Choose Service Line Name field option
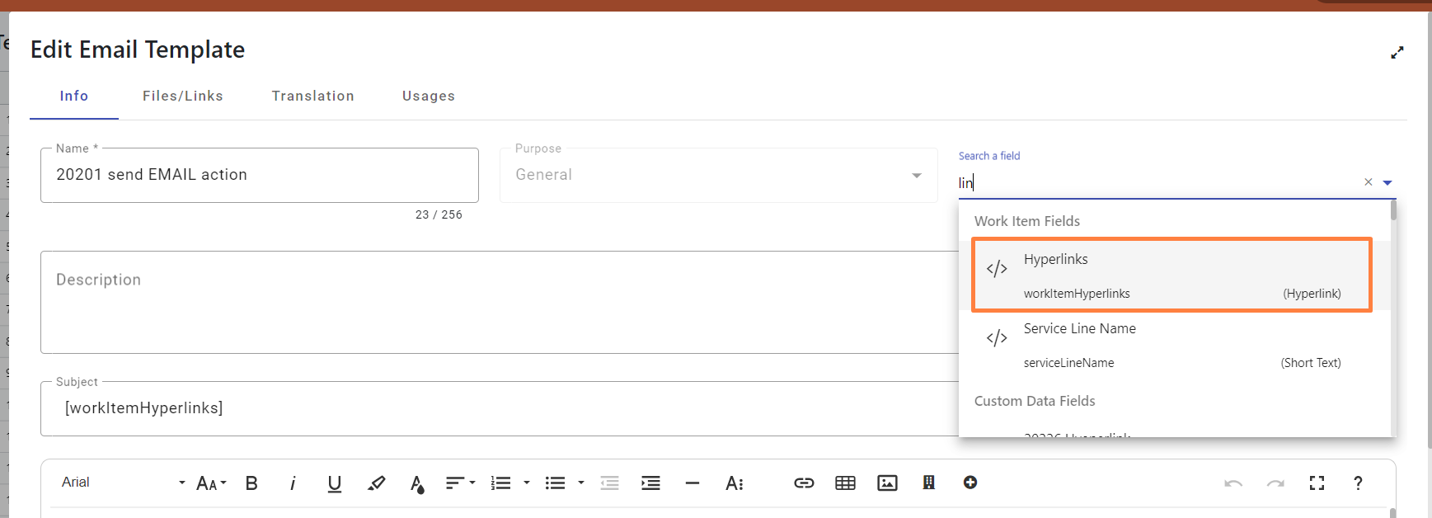 [1171, 345]
